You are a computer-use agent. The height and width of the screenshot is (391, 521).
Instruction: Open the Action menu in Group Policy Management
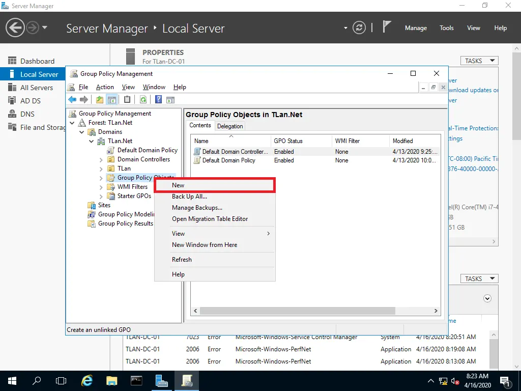pos(105,87)
